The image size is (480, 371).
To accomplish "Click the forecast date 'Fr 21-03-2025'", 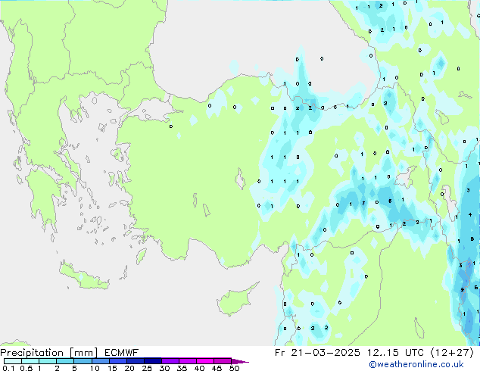I will click(317, 353).
